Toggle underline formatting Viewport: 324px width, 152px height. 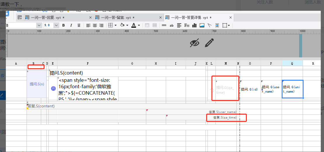(x=79, y=25)
